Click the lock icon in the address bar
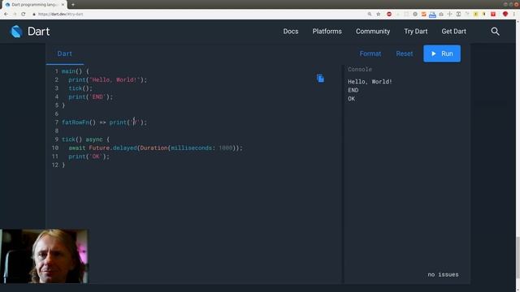Viewport: 520px width, 292px height. point(34,15)
